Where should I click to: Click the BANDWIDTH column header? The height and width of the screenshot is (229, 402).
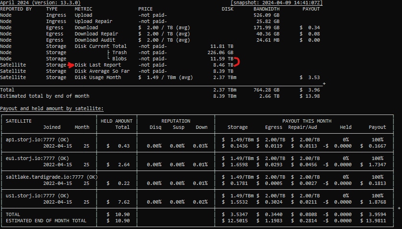pos(267,9)
